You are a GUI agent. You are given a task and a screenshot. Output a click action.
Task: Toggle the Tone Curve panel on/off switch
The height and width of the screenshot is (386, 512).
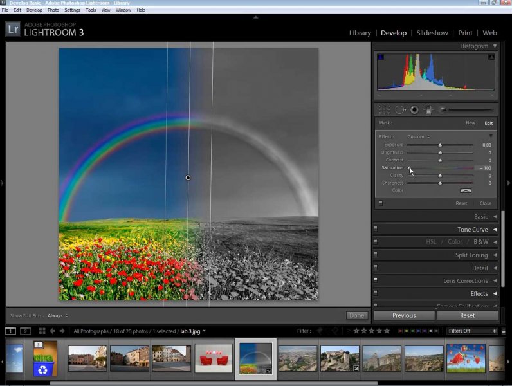(x=376, y=230)
